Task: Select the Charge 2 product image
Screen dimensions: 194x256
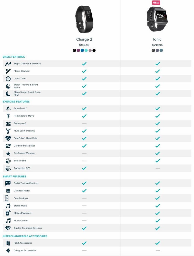Action: click(84, 19)
